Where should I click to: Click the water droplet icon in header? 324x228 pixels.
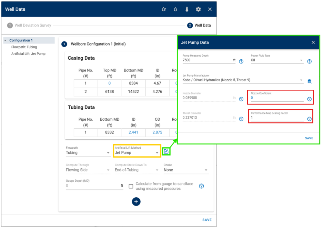175,9
